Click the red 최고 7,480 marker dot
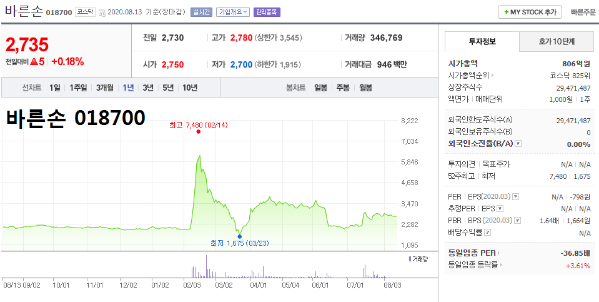599x302 pixels. pyautogui.click(x=198, y=131)
